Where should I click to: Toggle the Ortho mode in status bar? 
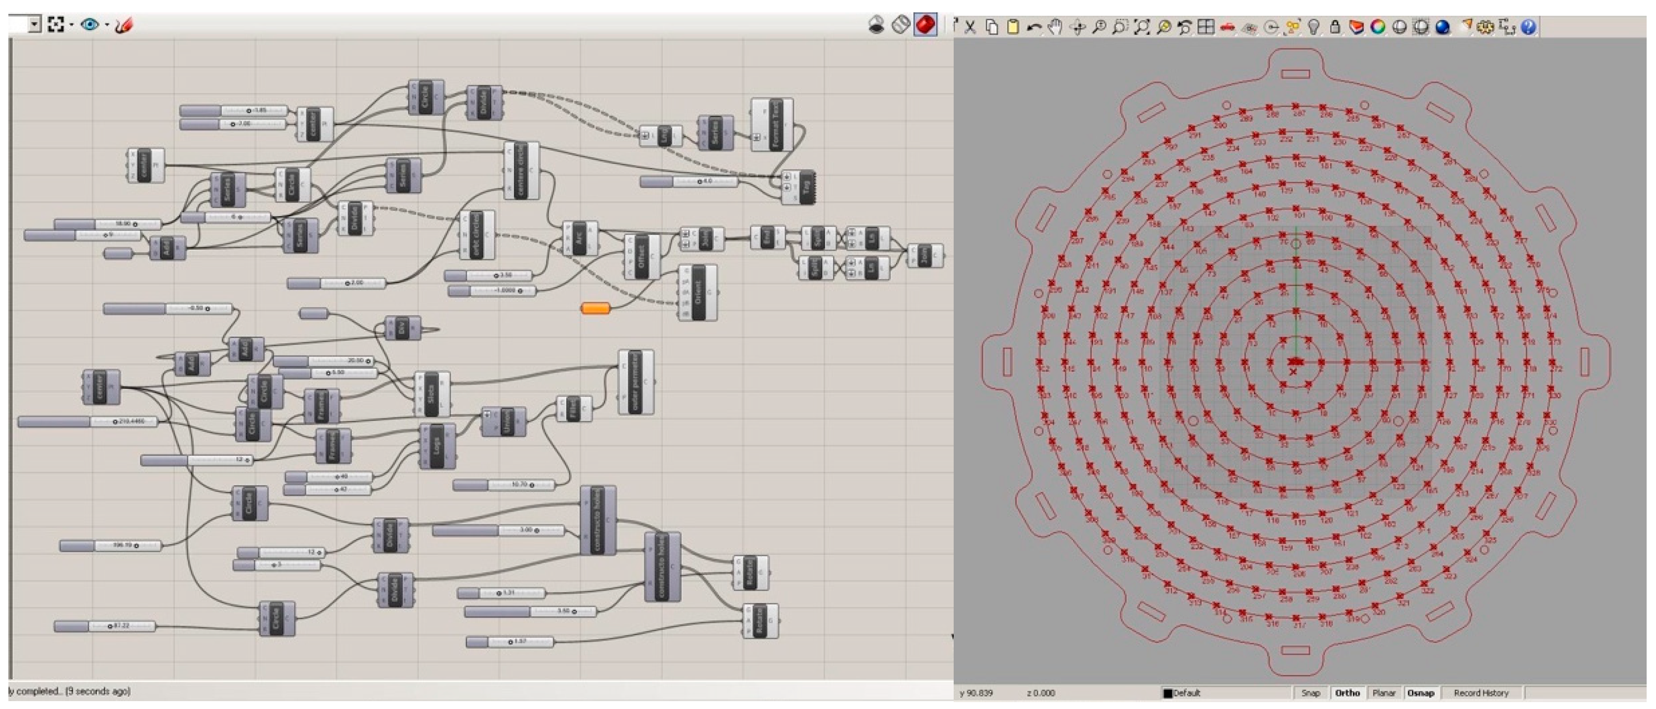click(1347, 693)
